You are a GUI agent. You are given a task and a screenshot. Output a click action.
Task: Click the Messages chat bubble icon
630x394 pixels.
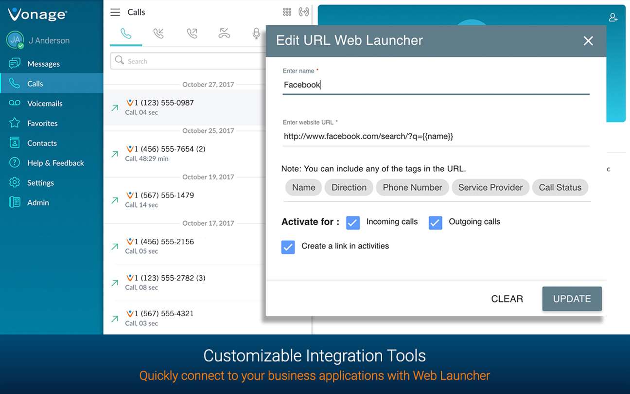[x=15, y=63]
